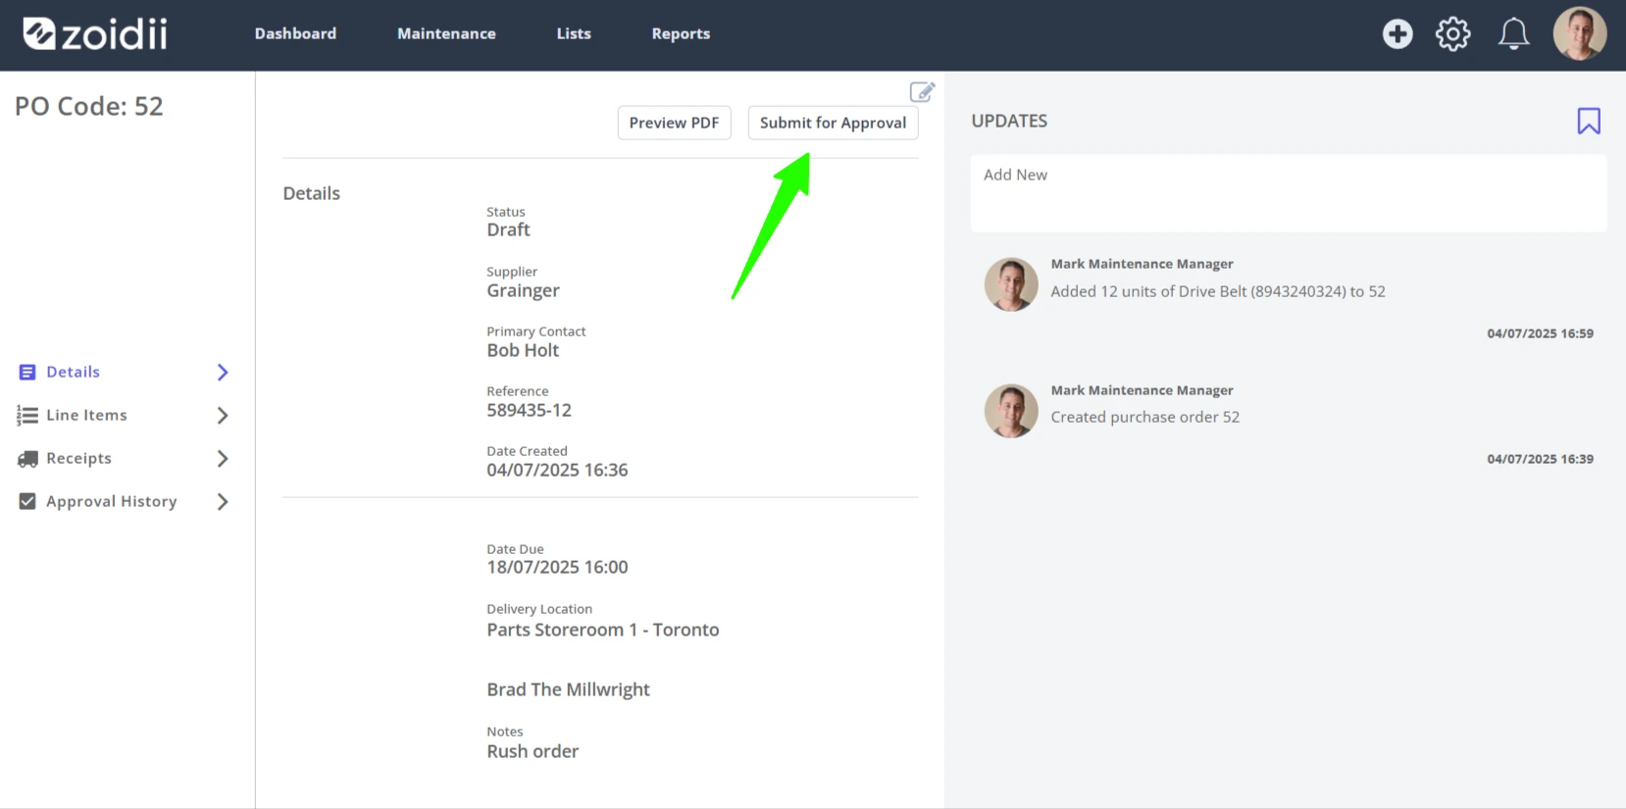Click the Approval History checkmark icon

(27, 501)
